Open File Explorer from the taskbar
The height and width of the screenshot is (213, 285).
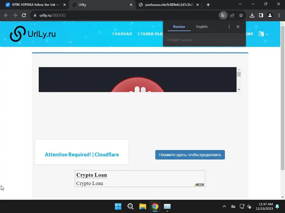(x=143, y=206)
